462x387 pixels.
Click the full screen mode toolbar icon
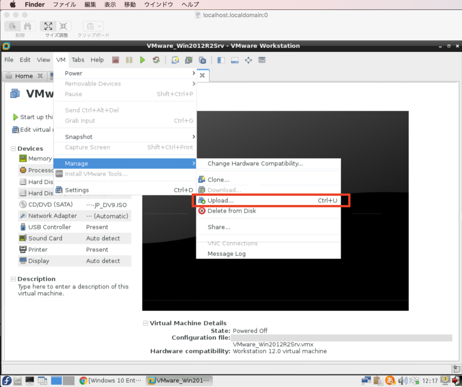pos(249,60)
